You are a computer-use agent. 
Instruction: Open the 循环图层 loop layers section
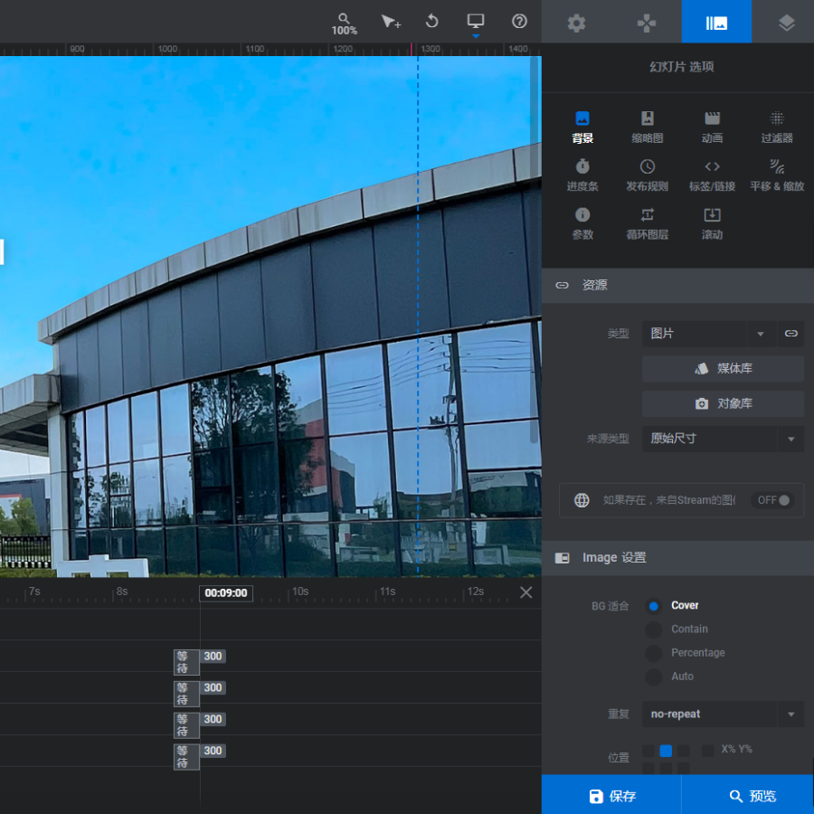click(x=648, y=223)
